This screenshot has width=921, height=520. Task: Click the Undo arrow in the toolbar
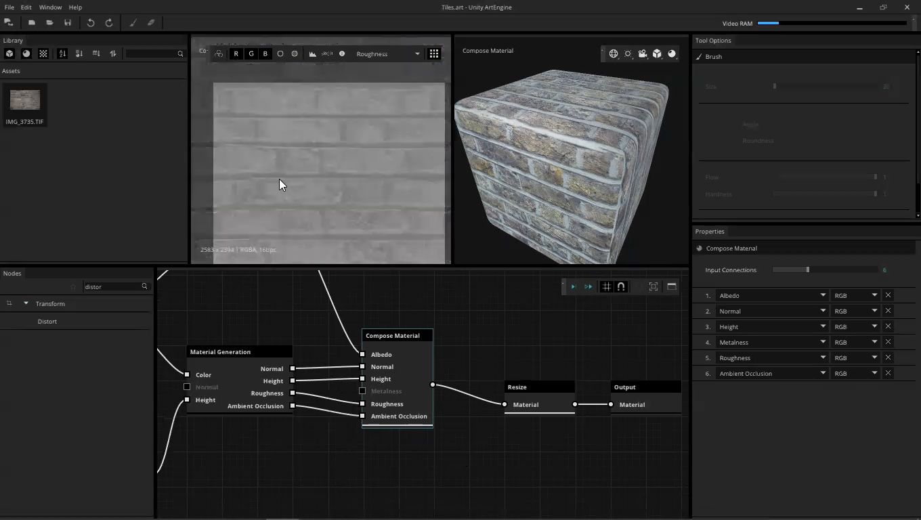pyautogui.click(x=91, y=22)
